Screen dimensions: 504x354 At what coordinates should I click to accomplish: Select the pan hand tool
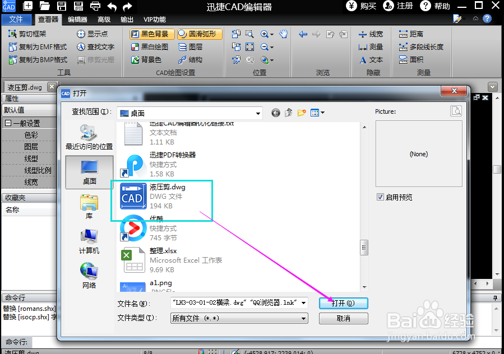point(284,34)
